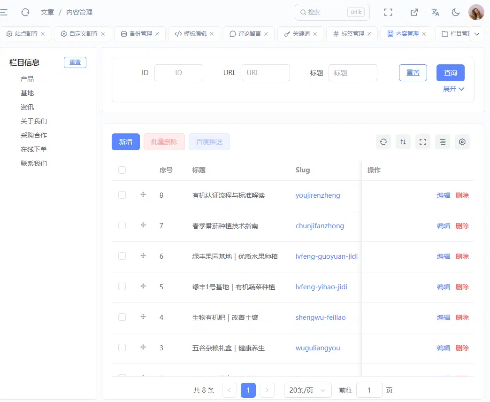Focus the ID filter input
Viewport: 490px width, 402px height.
(179, 73)
